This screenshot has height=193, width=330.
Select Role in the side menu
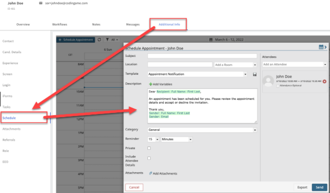(6, 151)
